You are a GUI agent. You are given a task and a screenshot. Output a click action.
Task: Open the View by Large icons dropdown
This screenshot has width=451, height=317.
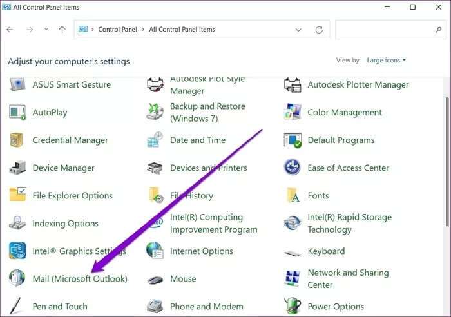tap(387, 60)
